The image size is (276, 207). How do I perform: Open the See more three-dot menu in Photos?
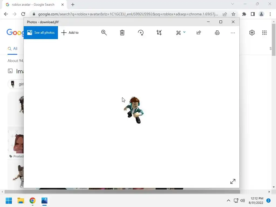tap(233, 33)
